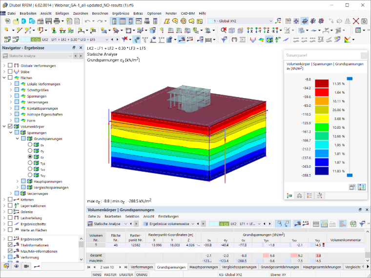This screenshot has width=371, height=278.
Task: Select the balance scale tab in Steuerpanel
Action: [x=299, y=196]
